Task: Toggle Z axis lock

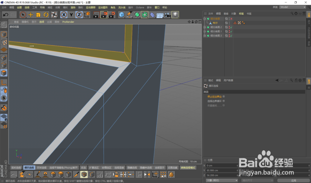Action: tap(79, 15)
